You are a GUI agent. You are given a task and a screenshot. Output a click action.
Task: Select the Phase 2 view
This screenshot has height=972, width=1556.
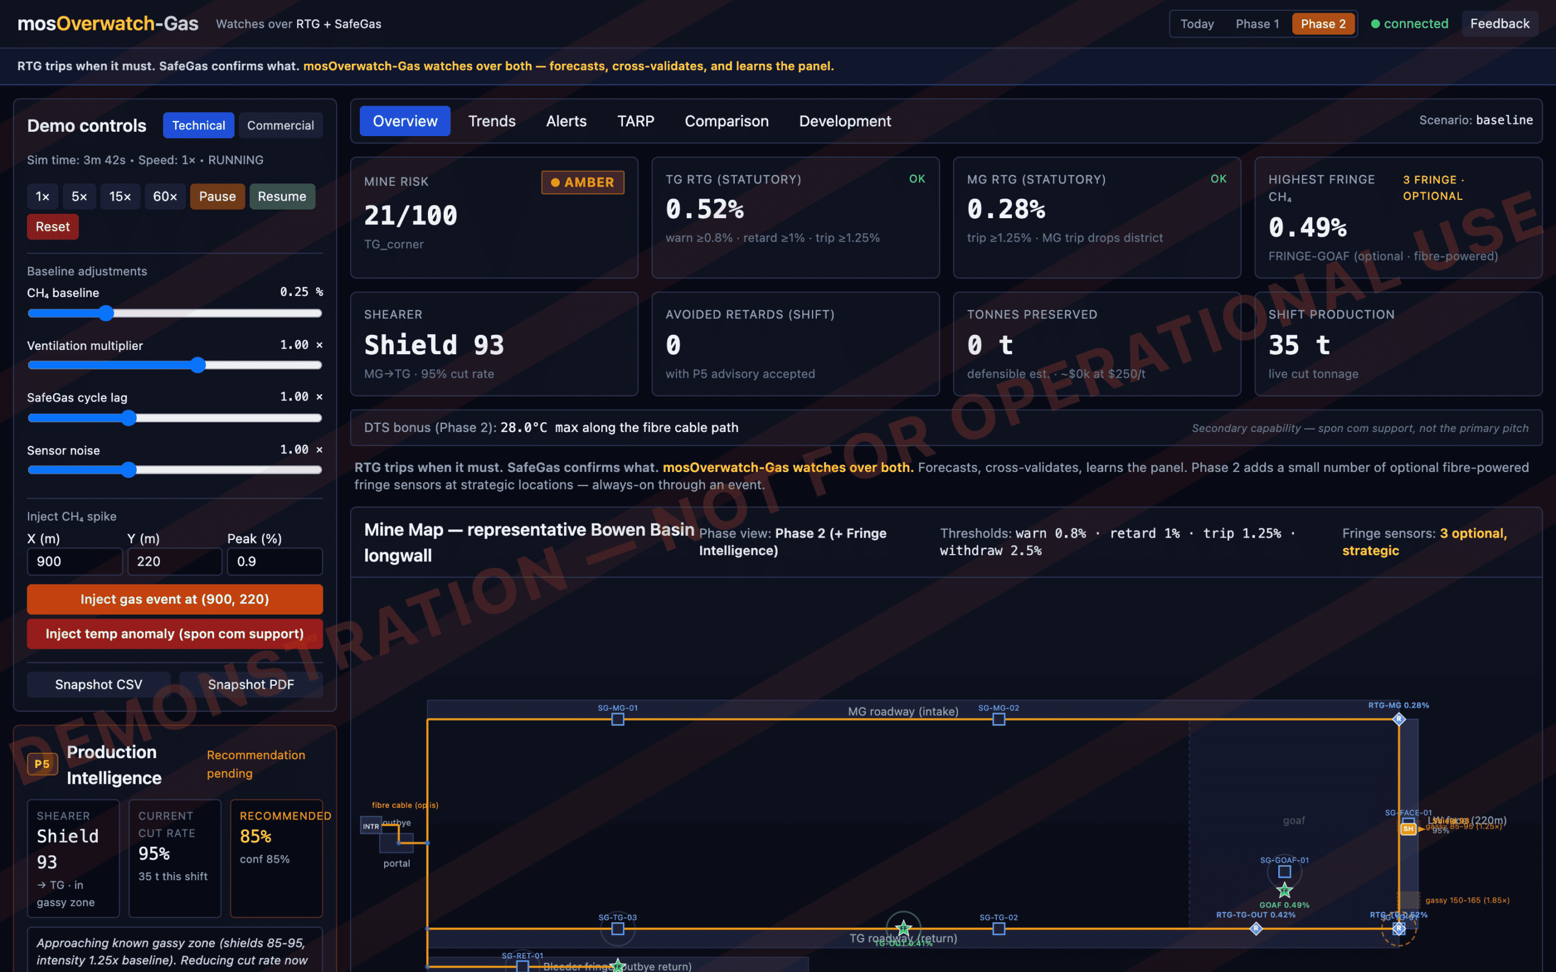coord(1323,24)
